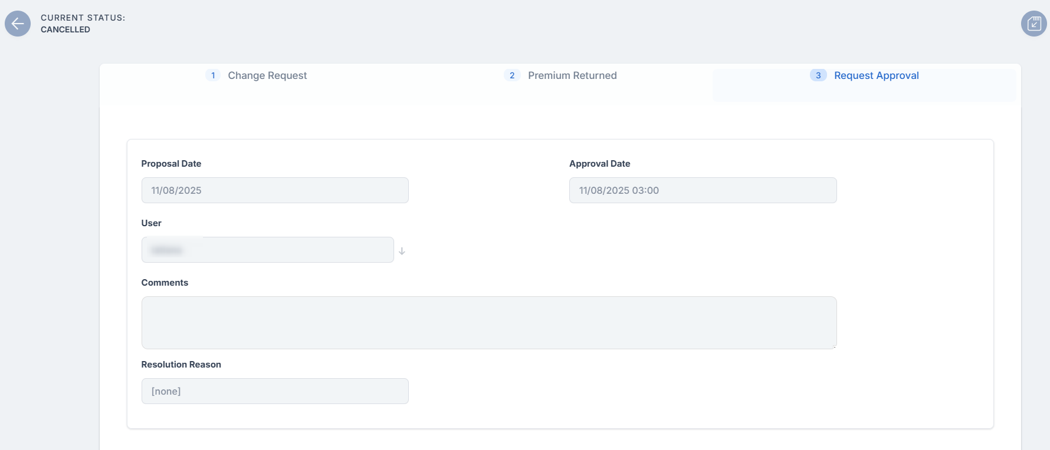Screen dimensions: 1050x450
Task: Click inside the Comments text area
Action: pyautogui.click(x=488, y=322)
